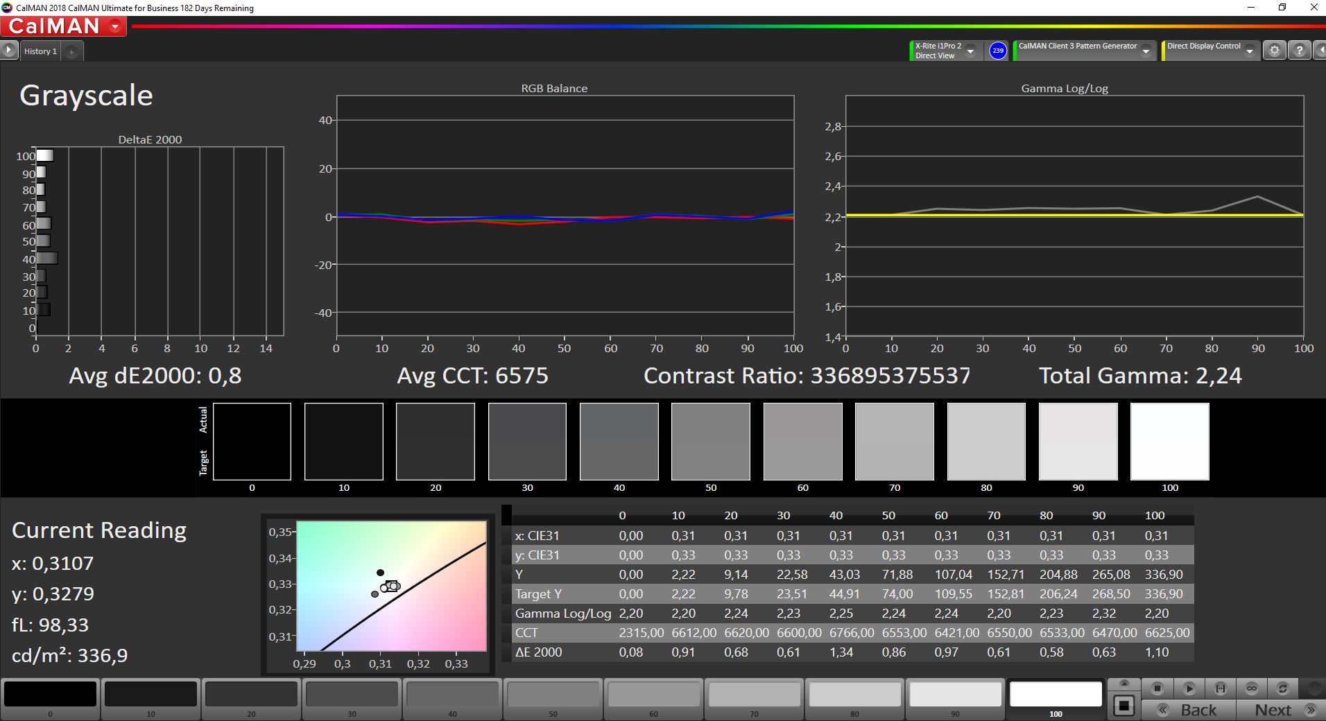Click the refresh loop icon
The image size is (1326, 721).
point(1282,688)
